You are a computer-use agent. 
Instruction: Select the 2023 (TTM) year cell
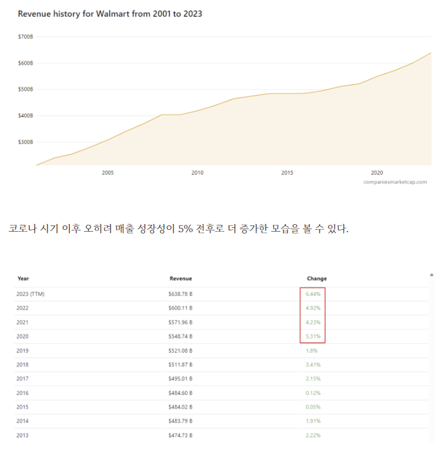(x=30, y=294)
